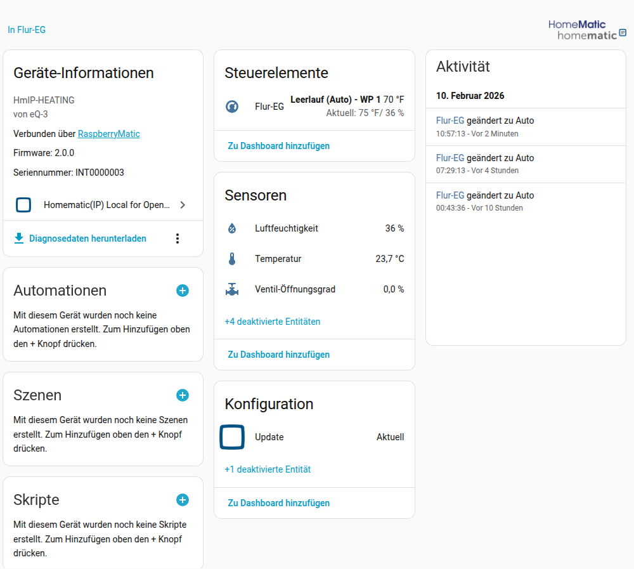Open the RaspberryMatic link
The height and width of the screenshot is (569, 634).
109,134
